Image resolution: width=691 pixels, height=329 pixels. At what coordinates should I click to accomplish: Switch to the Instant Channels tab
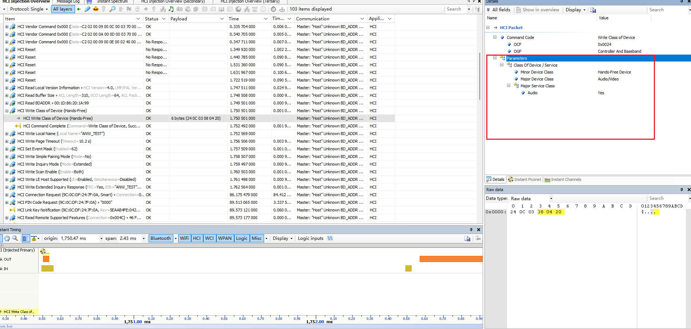(x=563, y=179)
